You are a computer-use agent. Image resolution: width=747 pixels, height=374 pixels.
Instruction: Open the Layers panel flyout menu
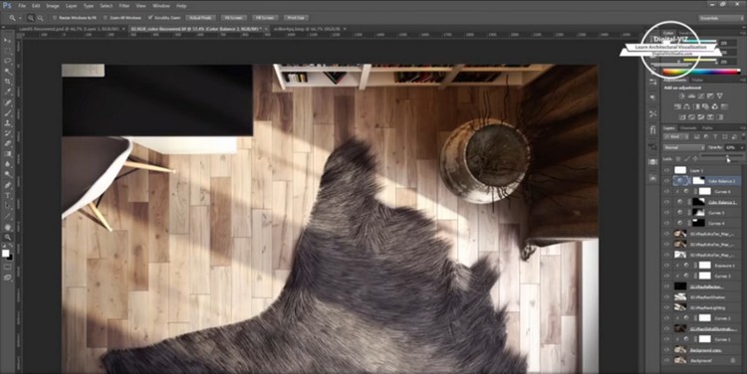(742, 127)
